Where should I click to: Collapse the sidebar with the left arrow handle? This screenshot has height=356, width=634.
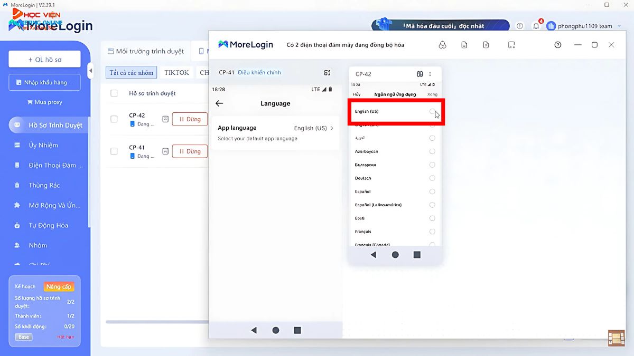90,70
